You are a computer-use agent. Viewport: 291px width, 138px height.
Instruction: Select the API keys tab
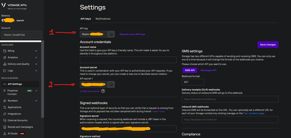(86, 19)
